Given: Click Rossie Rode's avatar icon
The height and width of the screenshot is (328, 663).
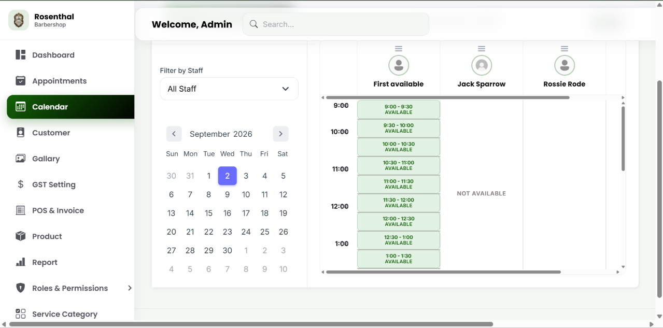Looking at the screenshot, I should pyautogui.click(x=565, y=65).
